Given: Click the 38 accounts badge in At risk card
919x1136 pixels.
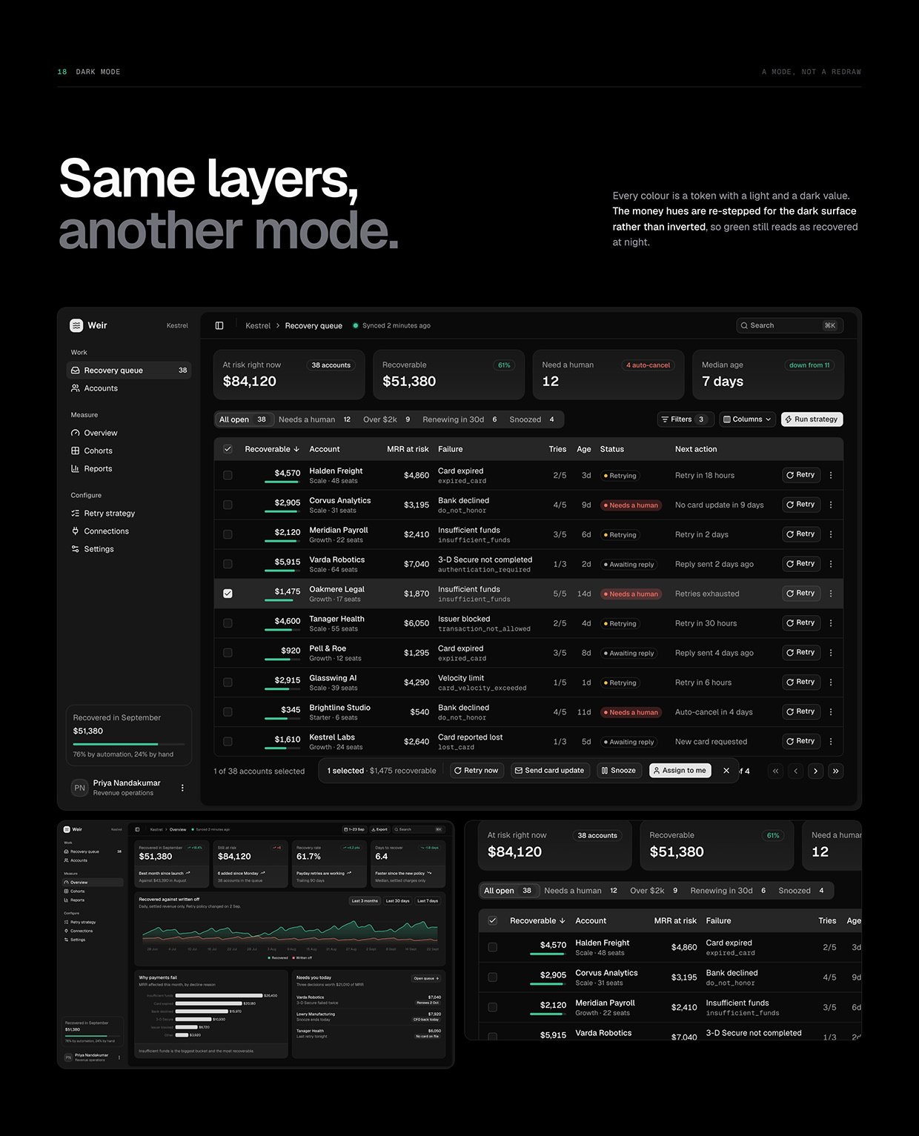Looking at the screenshot, I should [331, 365].
